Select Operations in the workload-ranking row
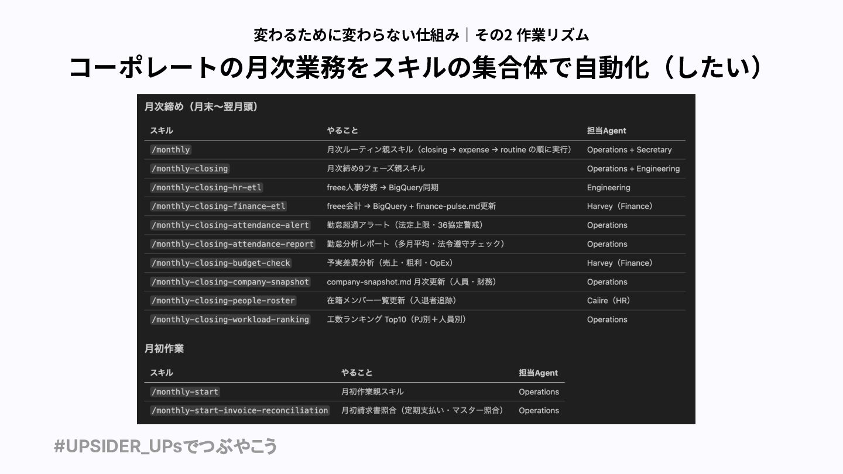The height and width of the screenshot is (474, 843). coord(607,320)
